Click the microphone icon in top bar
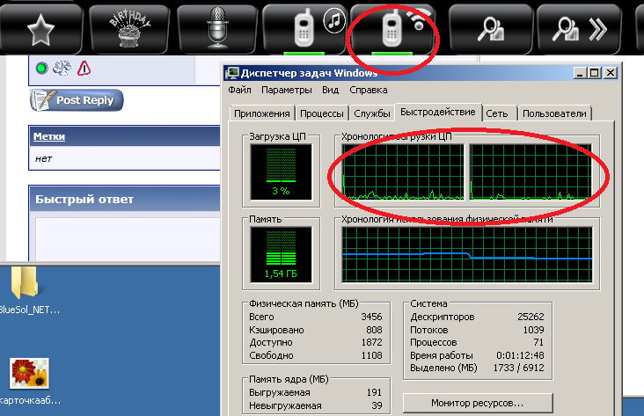 (218, 28)
